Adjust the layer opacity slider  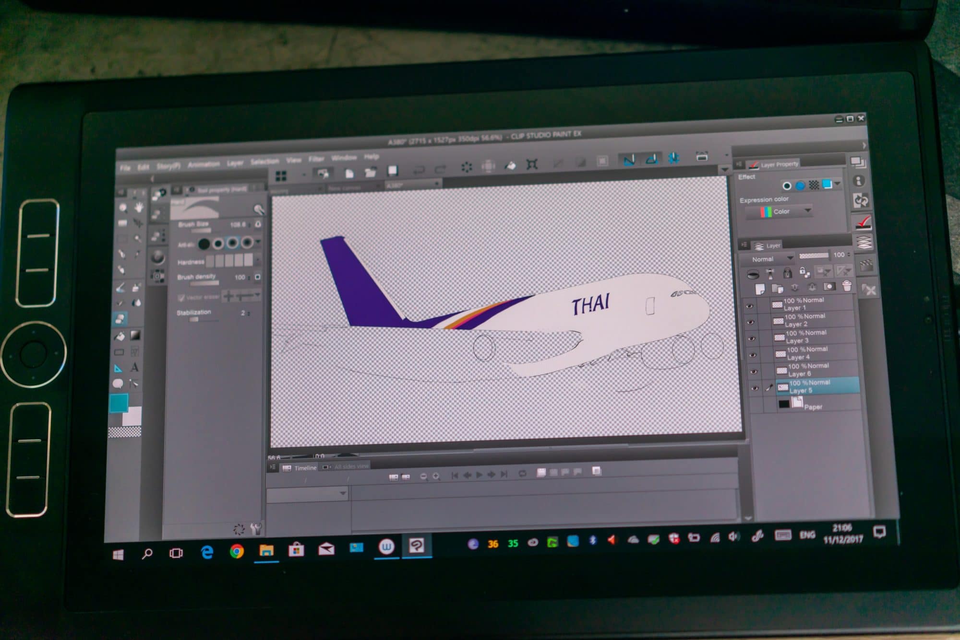[814, 256]
